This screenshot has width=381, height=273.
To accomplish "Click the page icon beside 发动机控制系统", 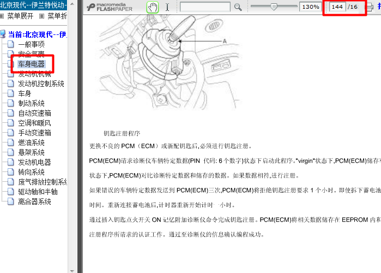I will click(x=11, y=84).
